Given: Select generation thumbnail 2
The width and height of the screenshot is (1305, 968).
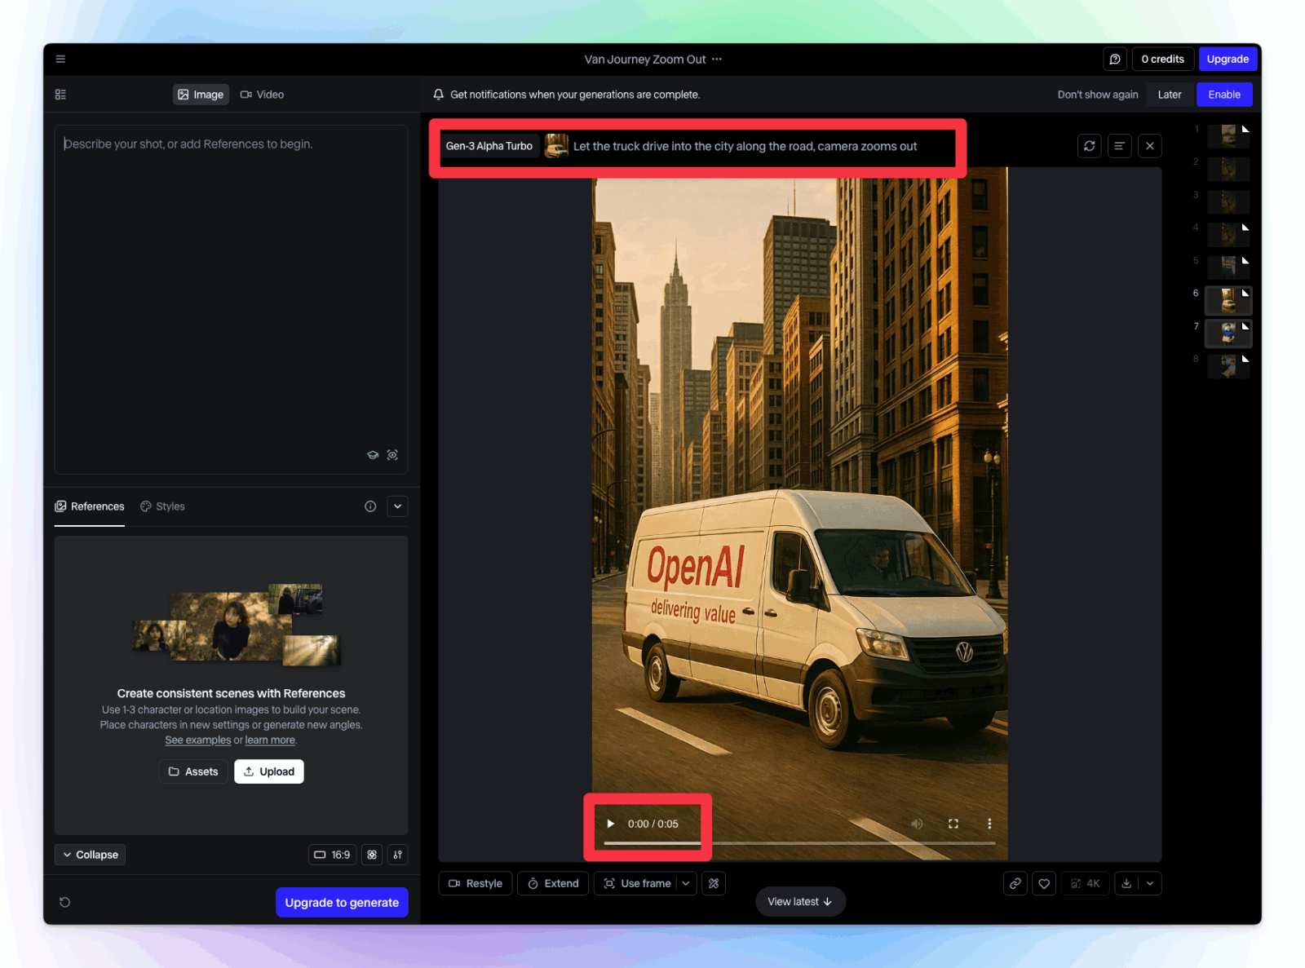Looking at the screenshot, I should point(1228,168).
